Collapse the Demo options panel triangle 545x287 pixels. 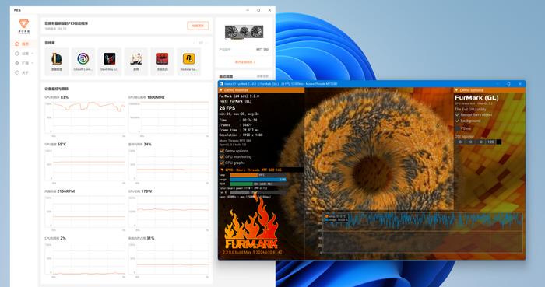click(456, 90)
